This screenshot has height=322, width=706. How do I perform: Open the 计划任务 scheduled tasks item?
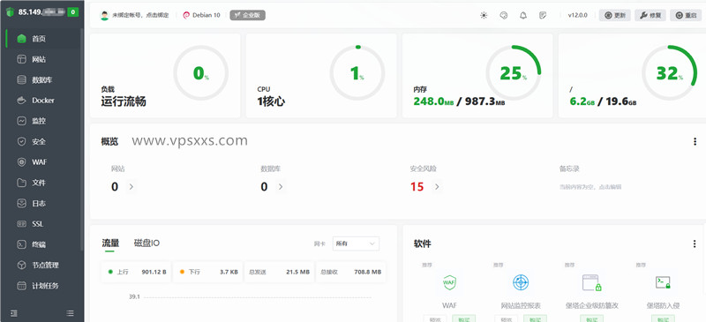coord(42,286)
